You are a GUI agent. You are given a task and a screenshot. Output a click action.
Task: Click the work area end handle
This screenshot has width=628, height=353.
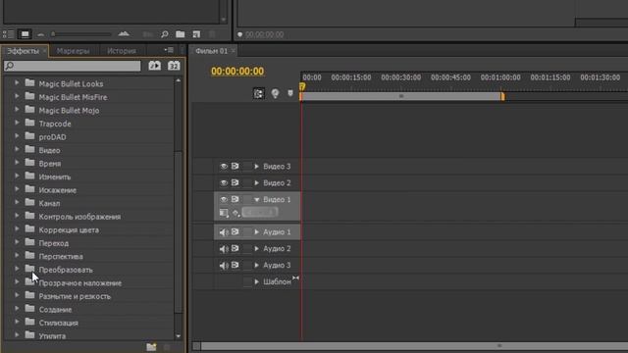pyautogui.click(x=502, y=96)
